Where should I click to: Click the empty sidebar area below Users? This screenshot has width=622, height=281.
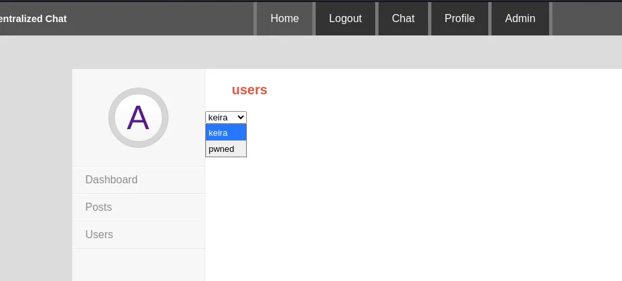point(138,265)
